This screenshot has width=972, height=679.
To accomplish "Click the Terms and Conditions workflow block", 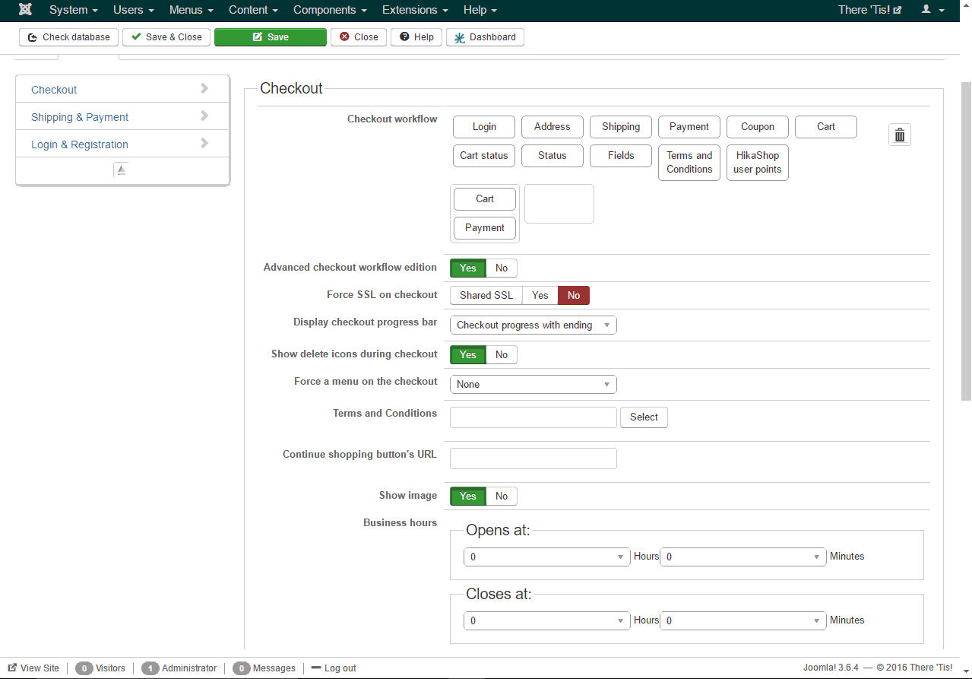I will click(x=689, y=162).
